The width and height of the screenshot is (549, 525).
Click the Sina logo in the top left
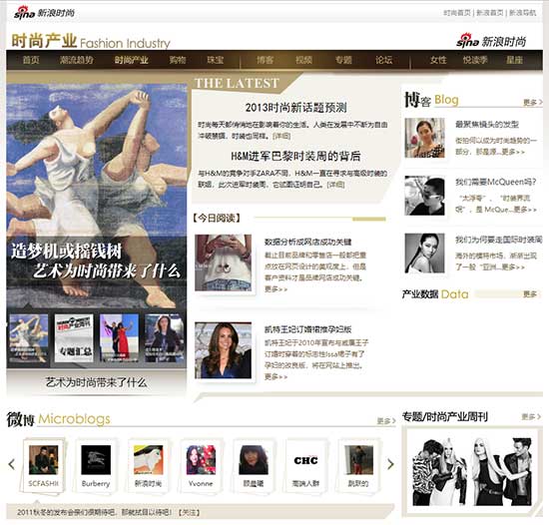[44, 13]
